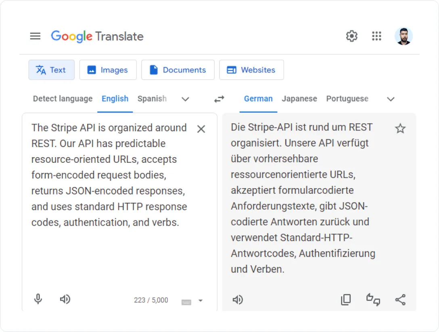This screenshot has width=439, height=332.
Task: Switch to the Images tab
Action: 108,70
